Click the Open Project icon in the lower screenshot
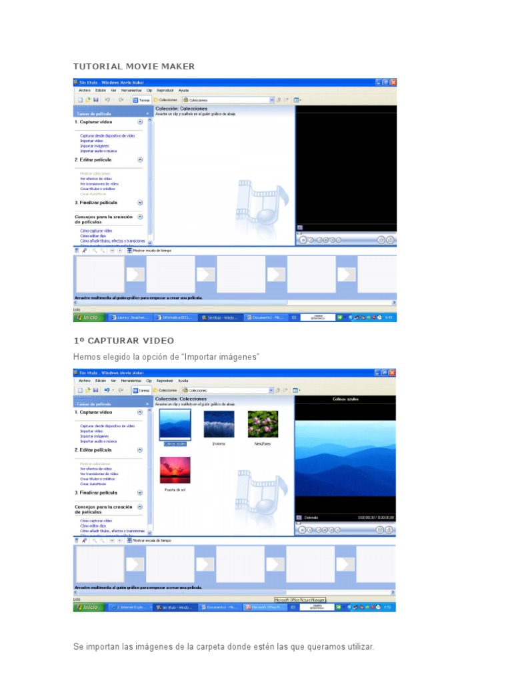512x683 pixels. pyautogui.click(x=87, y=390)
